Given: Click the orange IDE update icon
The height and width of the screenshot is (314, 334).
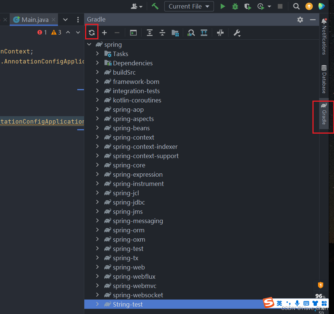Looking at the screenshot, I should (309, 6).
